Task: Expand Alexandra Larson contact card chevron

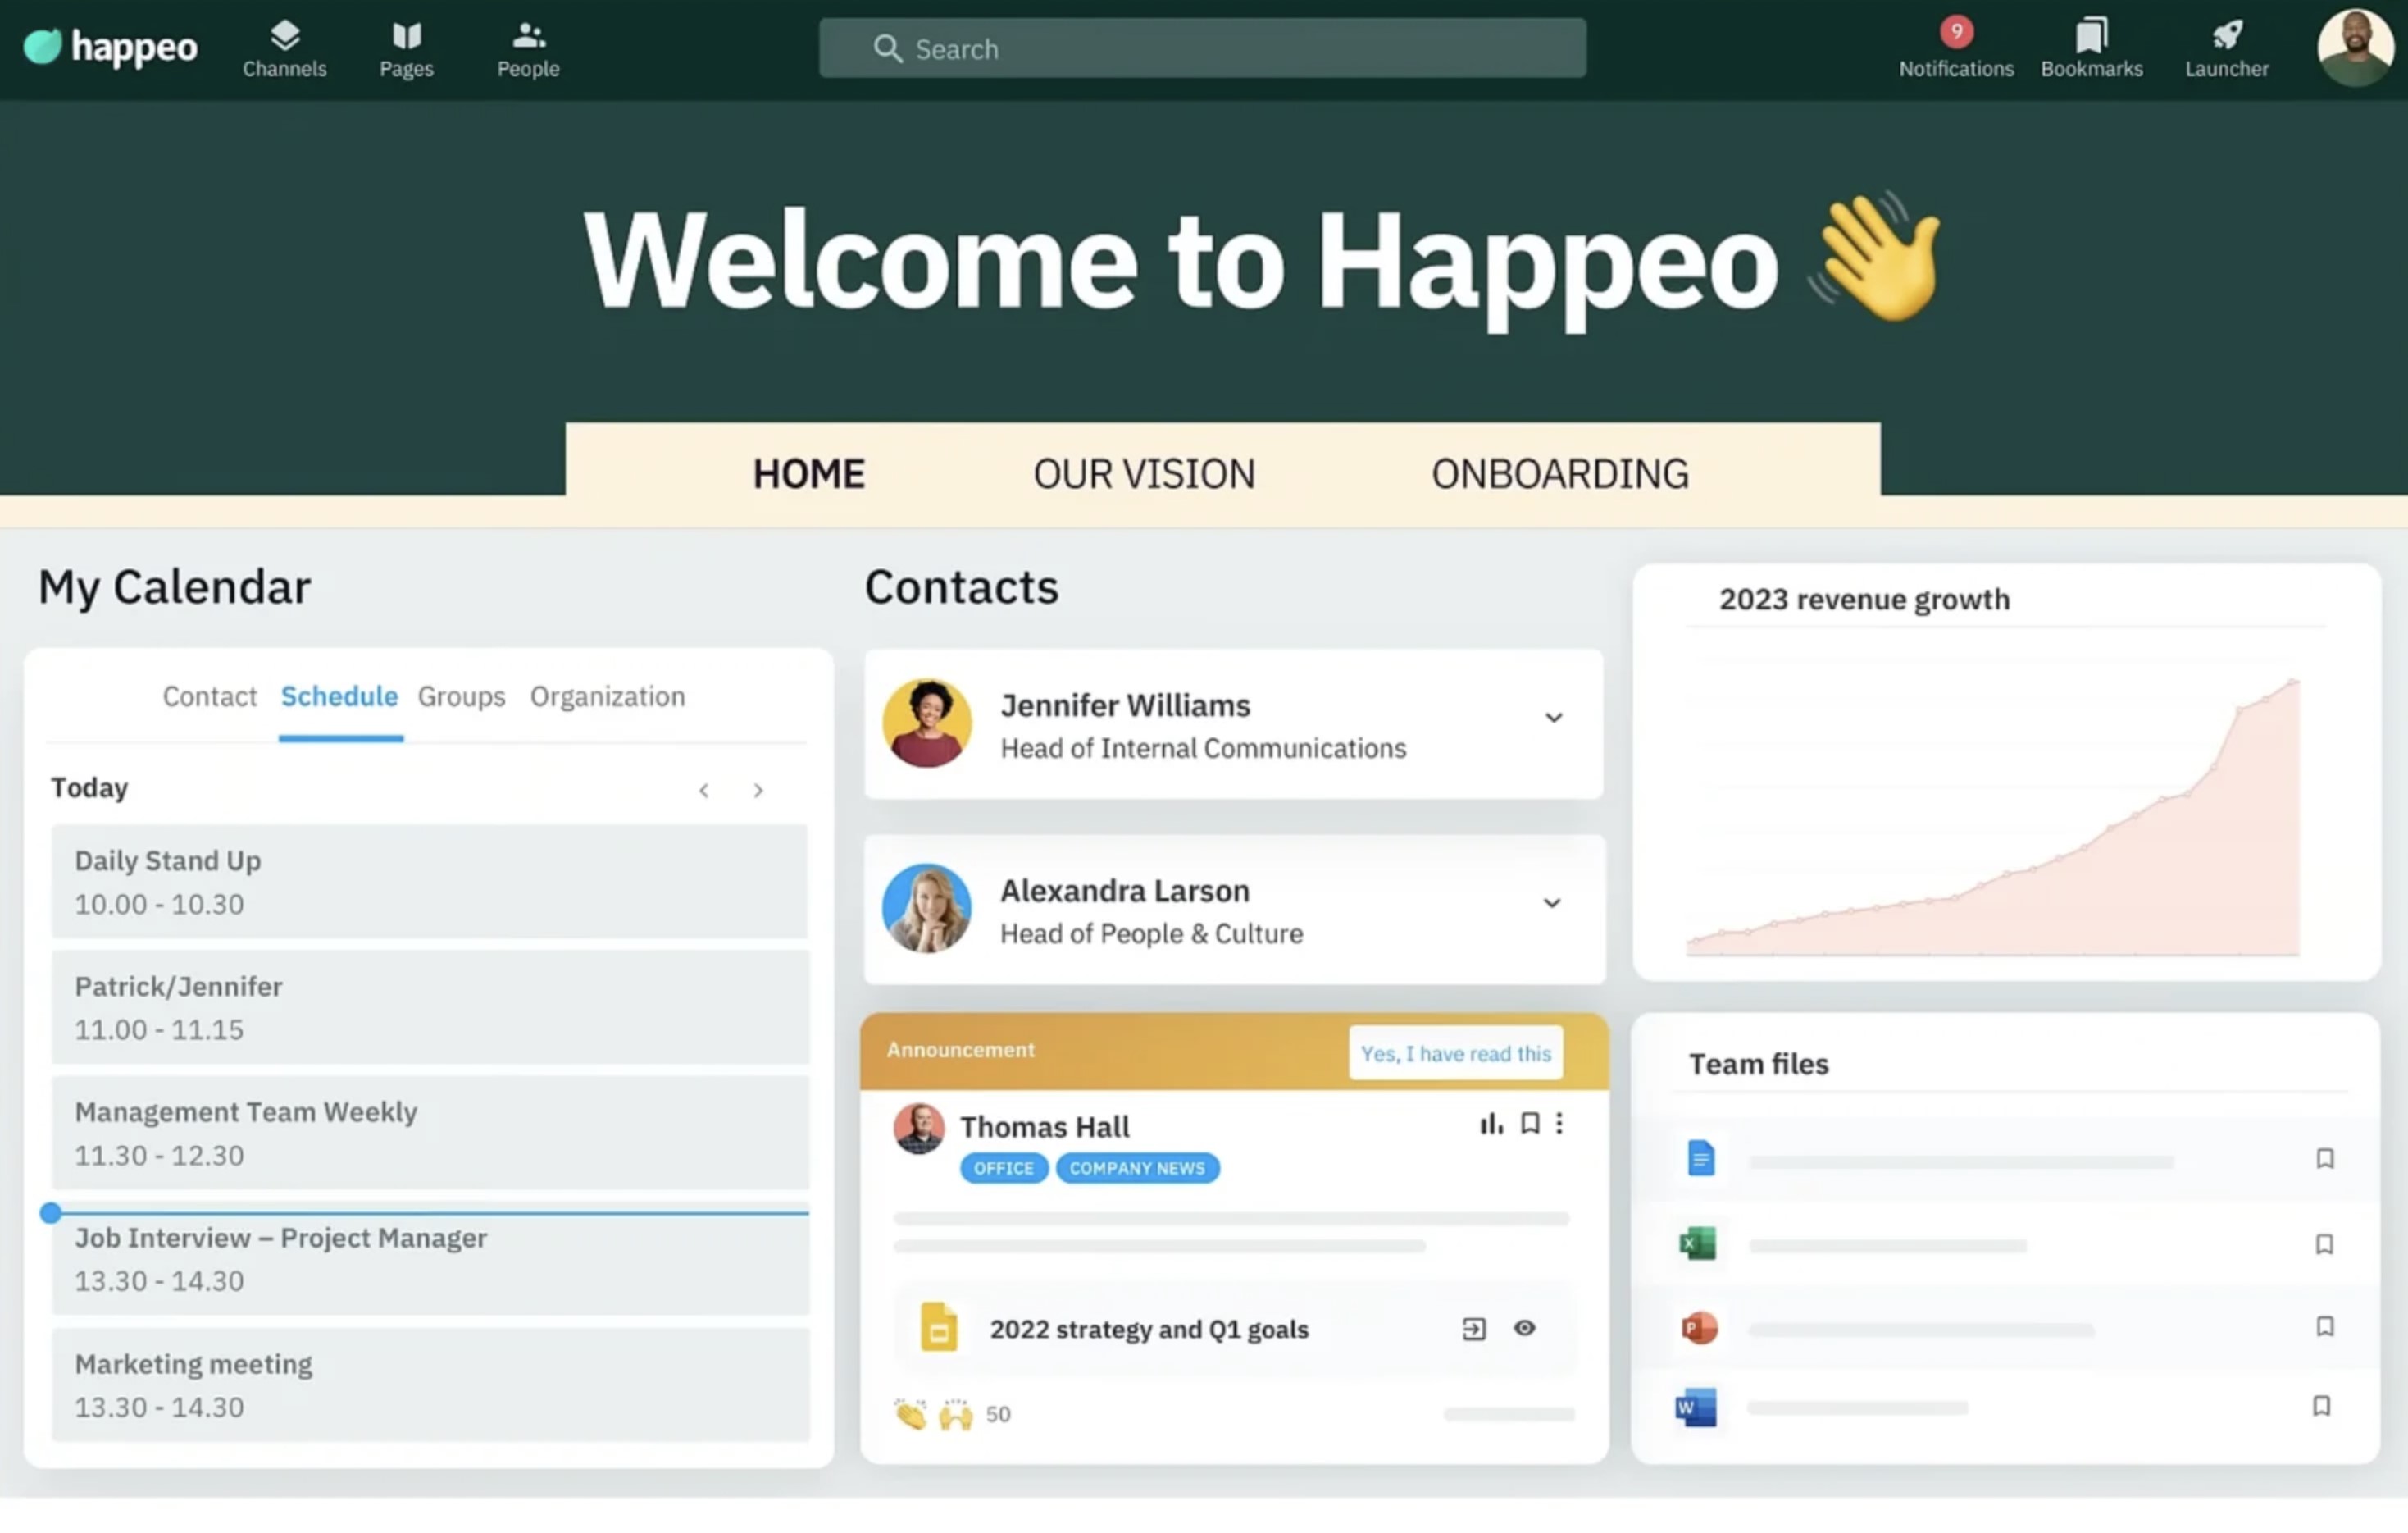Action: pyautogui.click(x=1551, y=902)
